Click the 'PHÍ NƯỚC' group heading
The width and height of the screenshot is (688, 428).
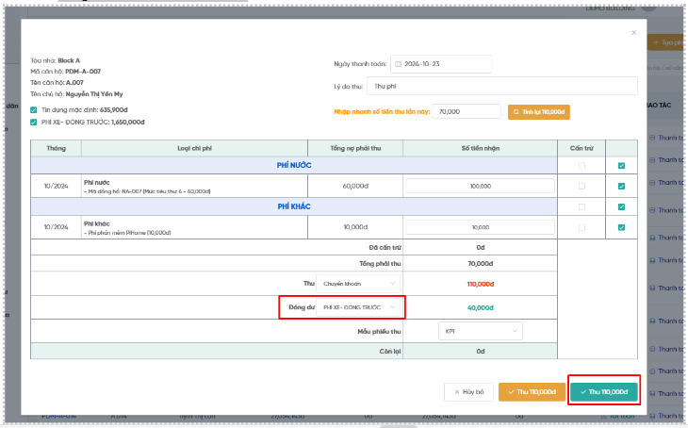pos(294,166)
